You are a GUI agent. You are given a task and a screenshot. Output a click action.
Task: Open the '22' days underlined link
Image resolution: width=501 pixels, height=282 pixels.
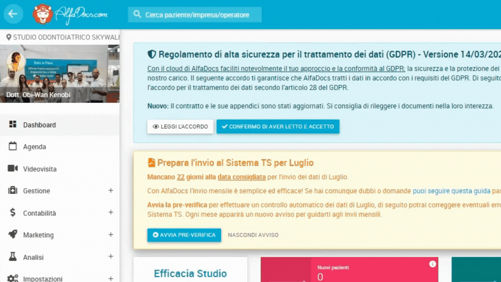click(181, 177)
